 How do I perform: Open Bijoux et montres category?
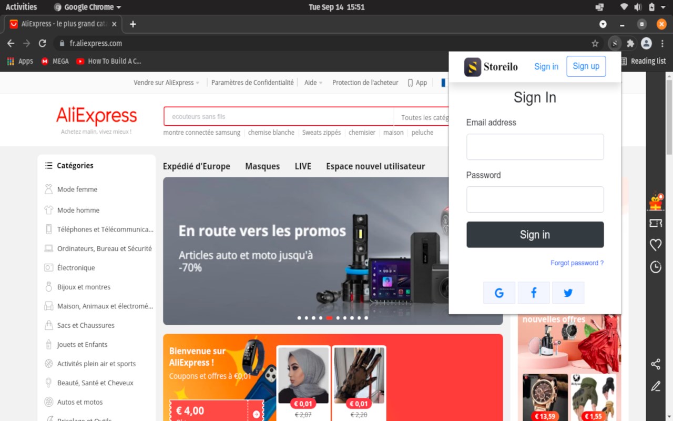78,287
